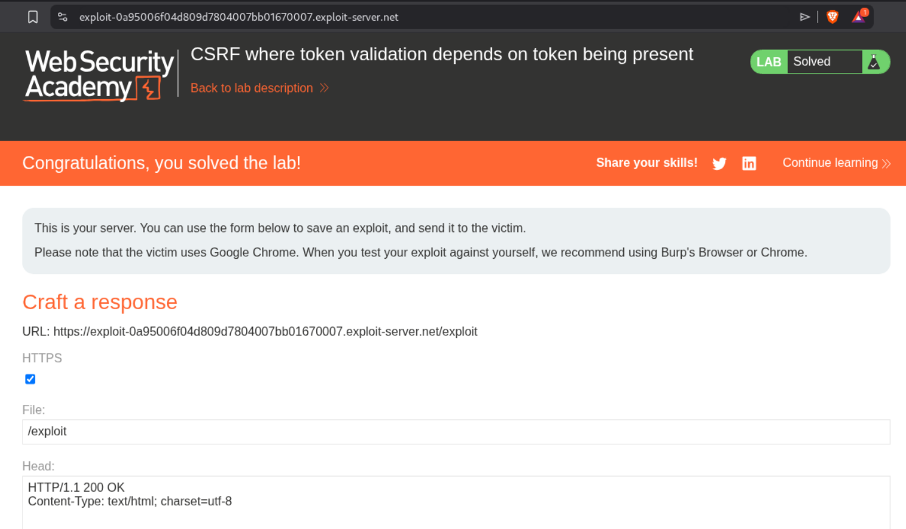
Task: Click the green LAB status badge
Action: point(768,62)
